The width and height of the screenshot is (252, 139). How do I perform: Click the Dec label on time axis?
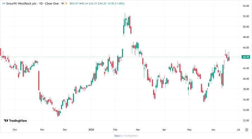(65, 130)
